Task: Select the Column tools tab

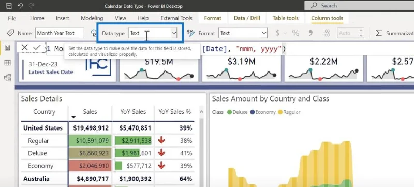Action: tap(327, 18)
